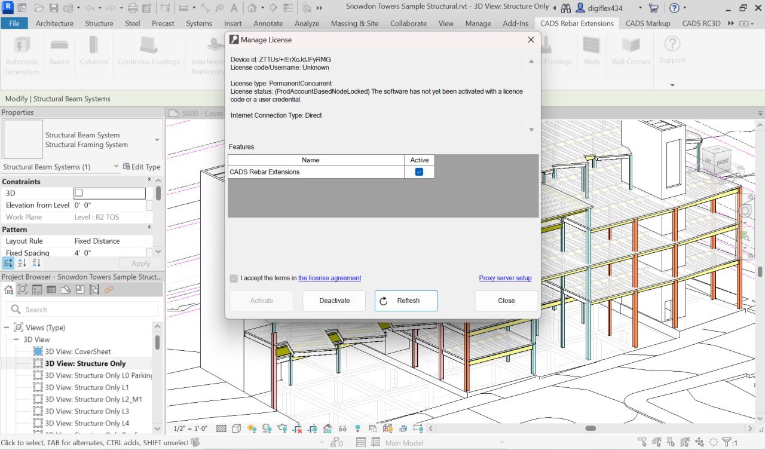Click the Elevation from Level value field
The image size is (765, 450).
click(x=109, y=205)
